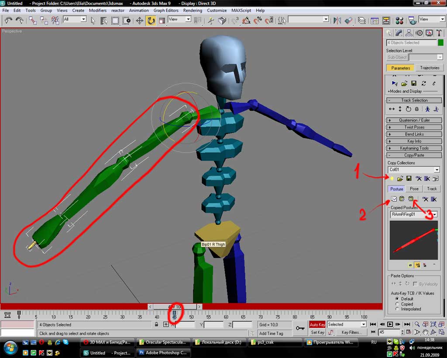Click the Angle Snap toggle icon
The image size is (447, 358).
tap(247, 20)
